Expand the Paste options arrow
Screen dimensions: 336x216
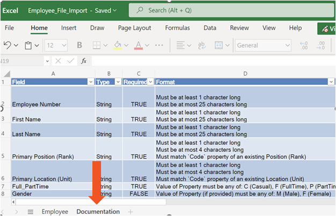pos(37,46)
